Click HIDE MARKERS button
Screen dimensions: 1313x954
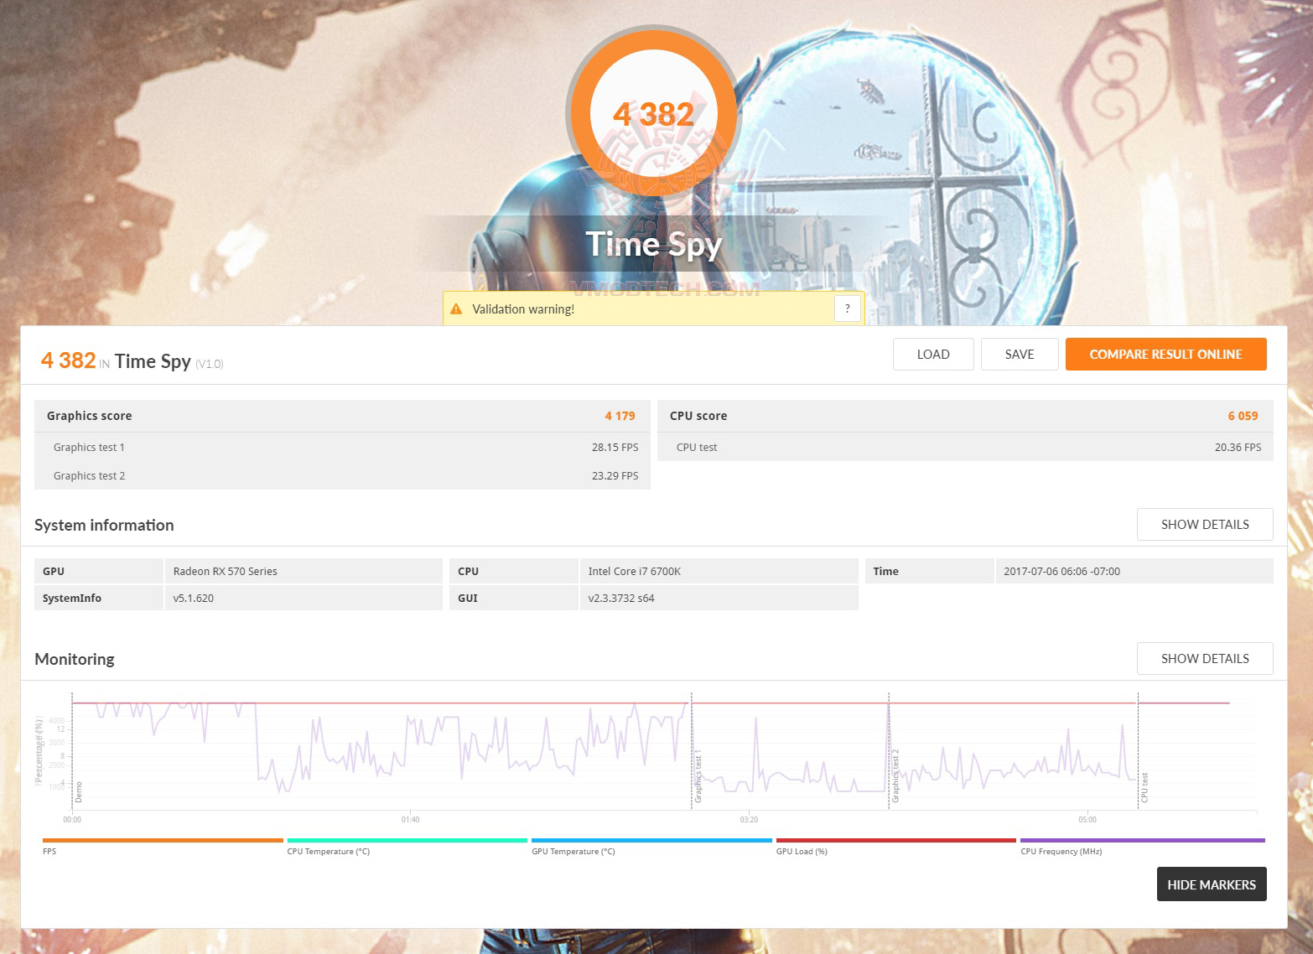[1212, 884]
